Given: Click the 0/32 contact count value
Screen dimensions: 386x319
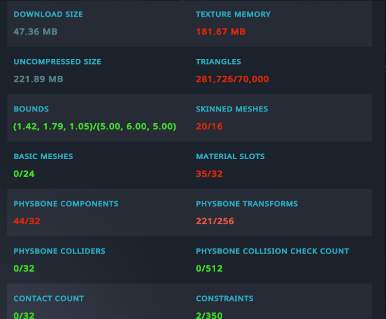Looking at the screenshot, I should [24, 315].
